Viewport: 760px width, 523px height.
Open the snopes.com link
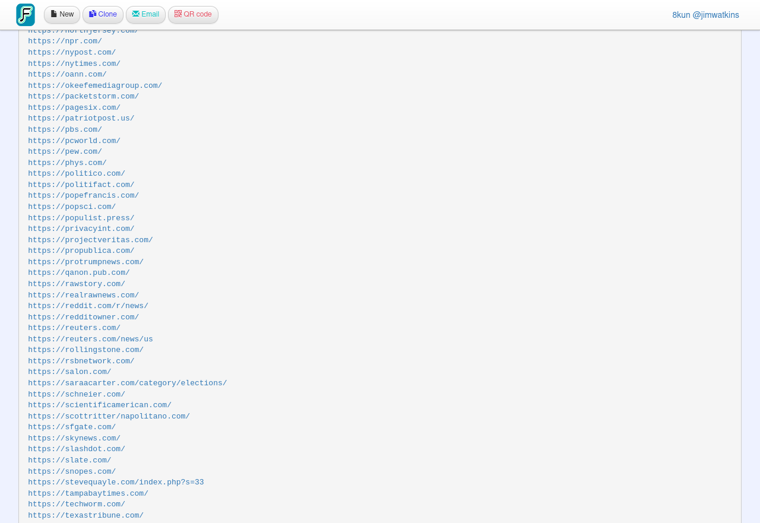click(72, 472)
